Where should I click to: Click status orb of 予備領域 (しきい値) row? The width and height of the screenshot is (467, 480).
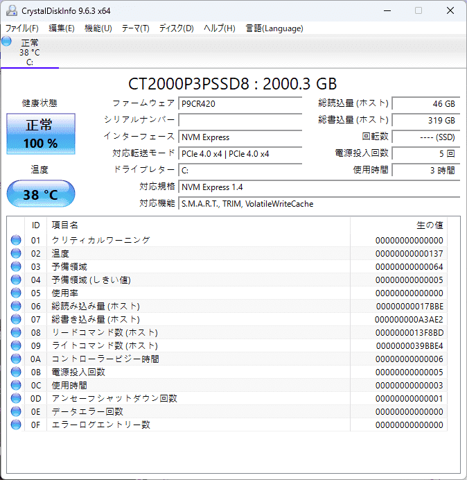(x=16, y=280)
